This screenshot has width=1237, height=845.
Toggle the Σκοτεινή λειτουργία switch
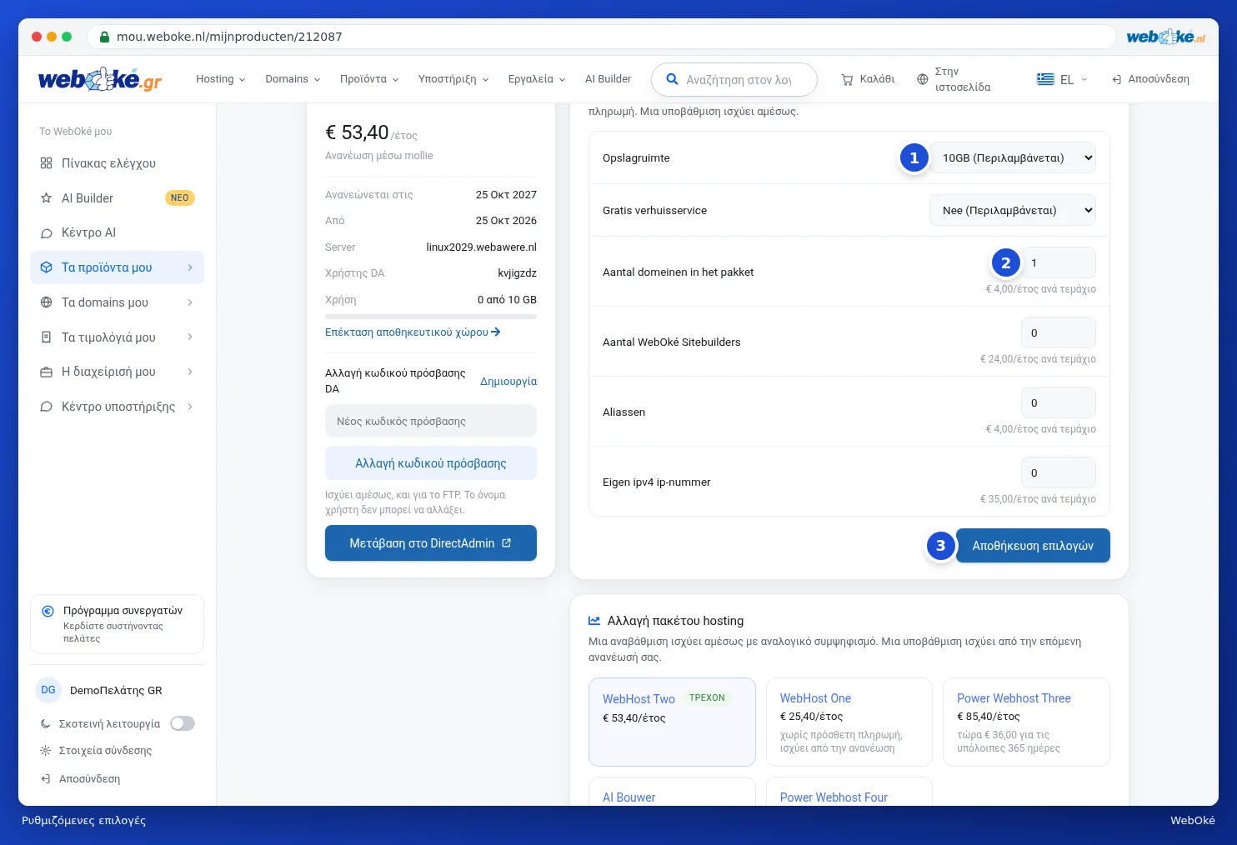pyautogui.click(x=183, y=723)
